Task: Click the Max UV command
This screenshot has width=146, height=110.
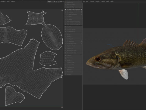Action: pyautogui.click(x=73, y=27)
